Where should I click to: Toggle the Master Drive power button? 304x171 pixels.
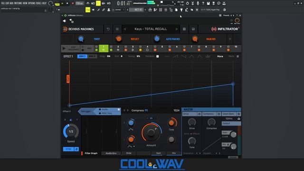pos(199,114)
